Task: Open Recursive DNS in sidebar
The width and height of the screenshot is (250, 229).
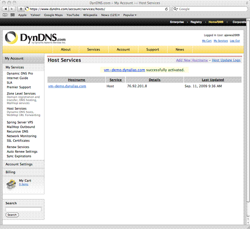Action: [18, 131]
